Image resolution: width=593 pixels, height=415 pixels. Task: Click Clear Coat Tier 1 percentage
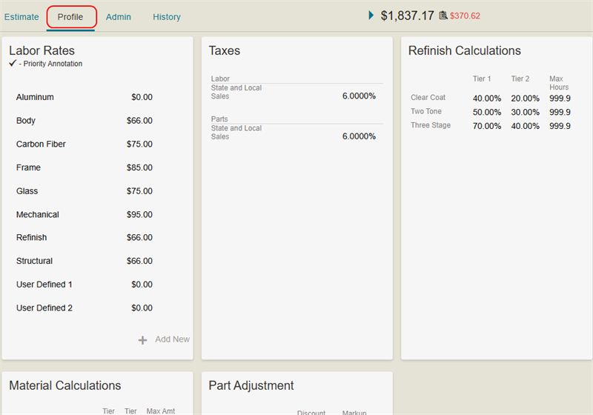click(x=487, y=99)
